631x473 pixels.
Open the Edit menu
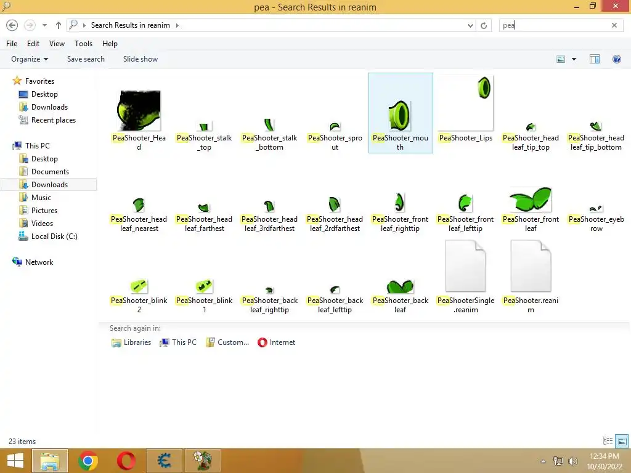click(x=33, y=44)
